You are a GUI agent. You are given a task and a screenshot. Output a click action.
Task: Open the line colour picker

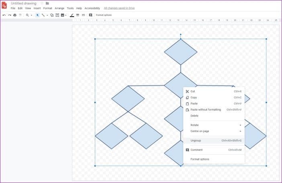72,15
